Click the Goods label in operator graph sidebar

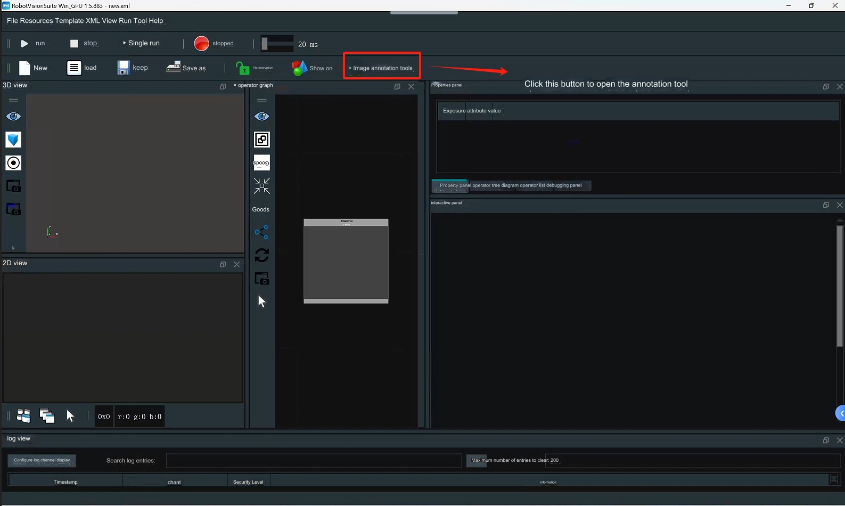[x=261, y=209]
